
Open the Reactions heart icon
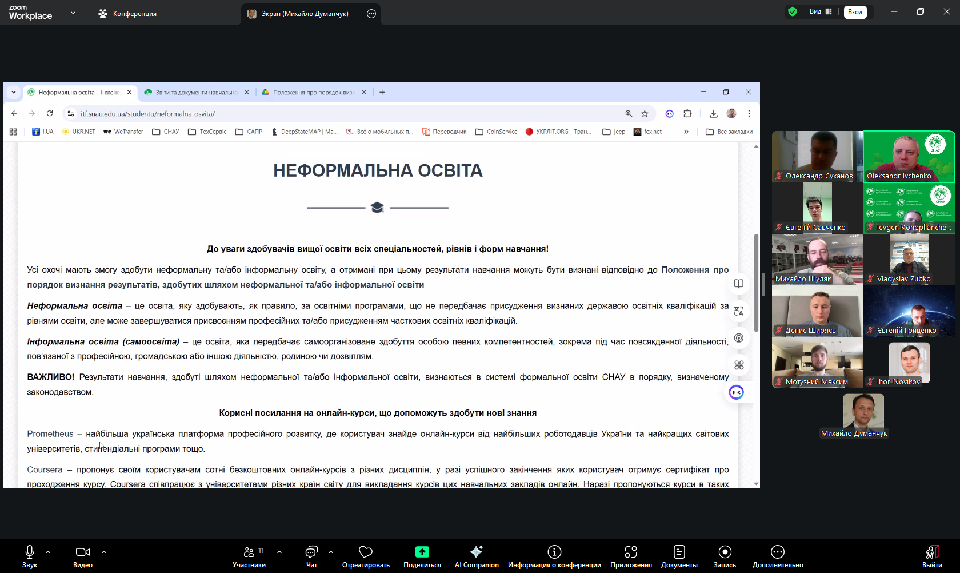pos(365,552)
